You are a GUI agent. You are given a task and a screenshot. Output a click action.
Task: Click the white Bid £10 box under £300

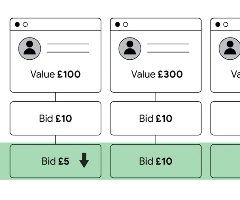pyautogui.click(x=156, y=119)
